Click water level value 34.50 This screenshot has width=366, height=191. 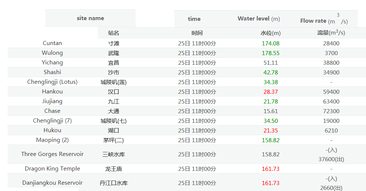click(x=271, y=121)
